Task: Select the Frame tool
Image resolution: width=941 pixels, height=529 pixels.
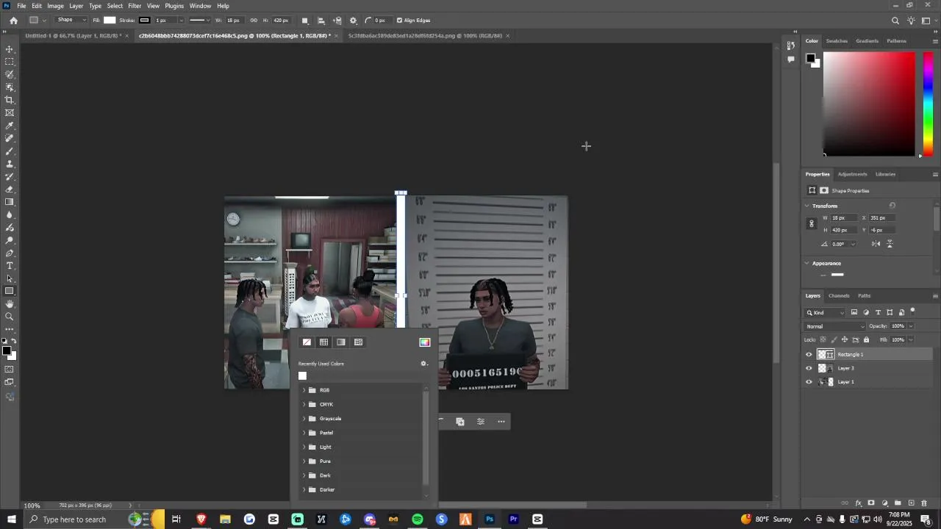Action: (x=10, y=112)
